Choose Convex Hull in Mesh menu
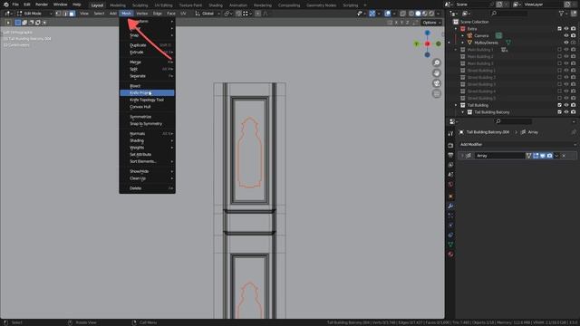 147,107
